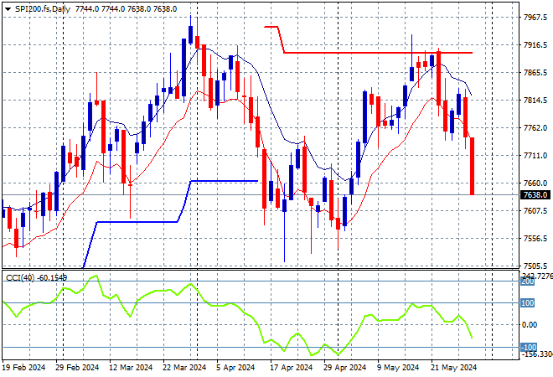This screenshot has height=377, width=553.
Task: Click the CCI 200 level label
Action: click(528, 281)
